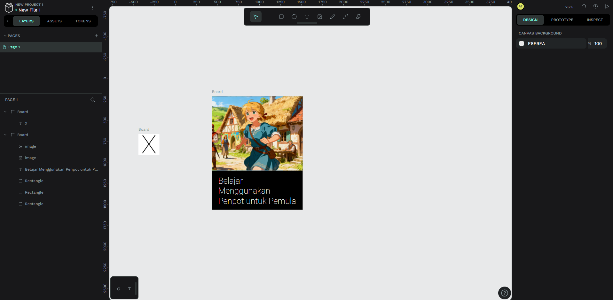Add a new page with the plus button

pyautogui.click(x=96, y=36)
